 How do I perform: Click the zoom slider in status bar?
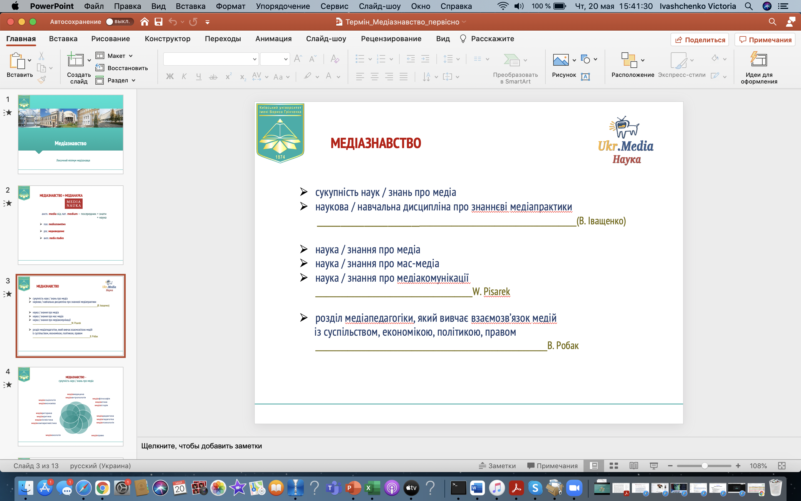coord(704,466)
